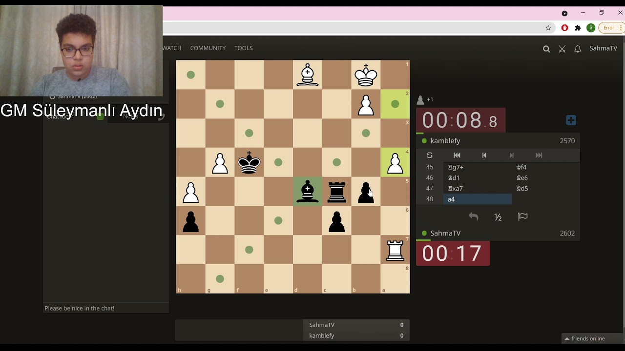
Task: Click the white rook on a7
Action: click(396, 250)
